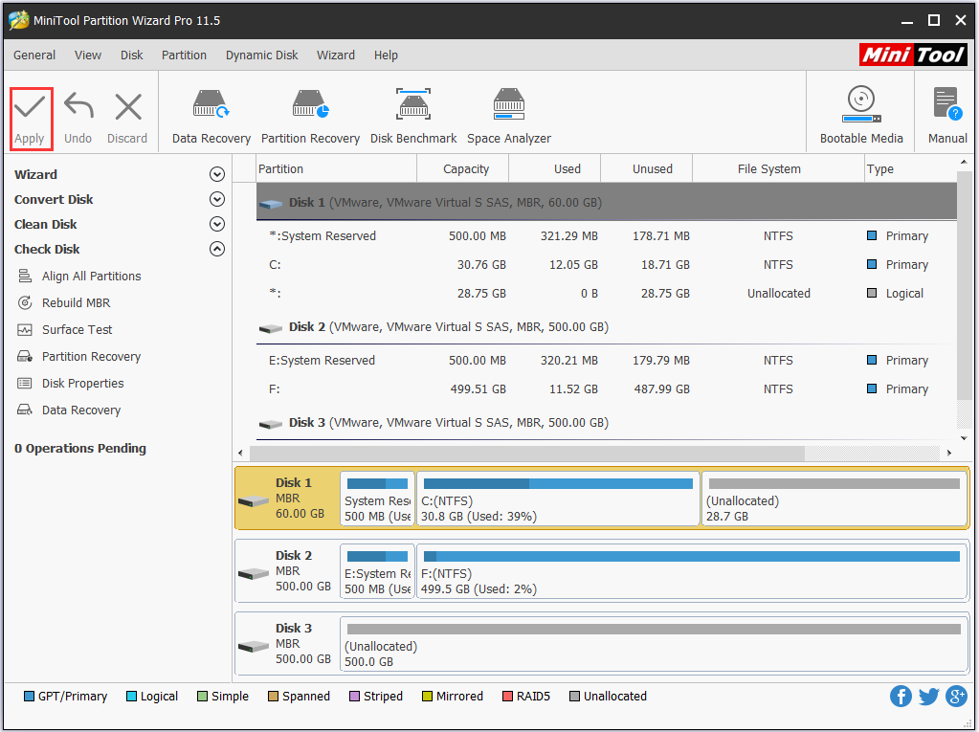Run Surface Test from sidebar

(77, 330)
